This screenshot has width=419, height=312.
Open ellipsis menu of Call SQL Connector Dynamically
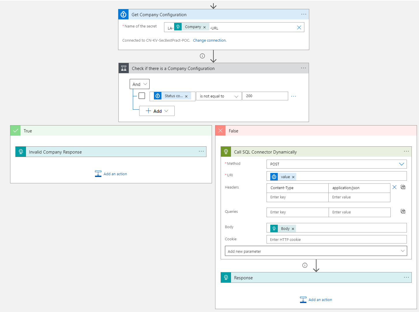tap(406, 151)
